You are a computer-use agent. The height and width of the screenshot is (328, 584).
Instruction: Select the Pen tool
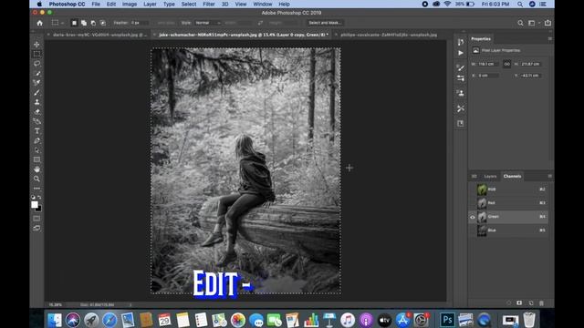pos(36,140)
